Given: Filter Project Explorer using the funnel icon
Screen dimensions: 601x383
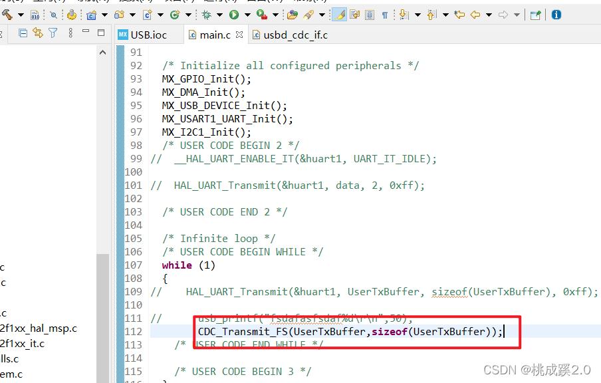Looking at the screenshot, I should (x=53, y=33).
